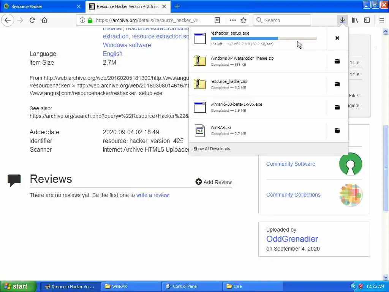Reload the current page
The height and width of the screenshot is (292, 389).
pos(33,21)
